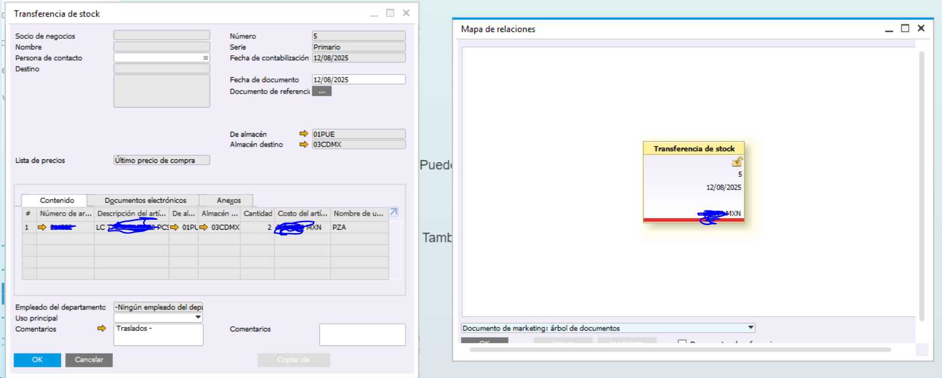Switch to Documentos electrónicos tab
The width and height of the screenshot is (942, 378).
145,200
